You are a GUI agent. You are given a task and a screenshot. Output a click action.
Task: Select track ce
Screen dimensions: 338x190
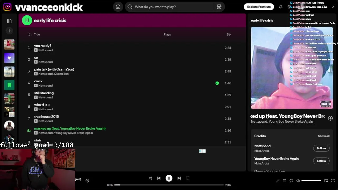tap(36, 58)
